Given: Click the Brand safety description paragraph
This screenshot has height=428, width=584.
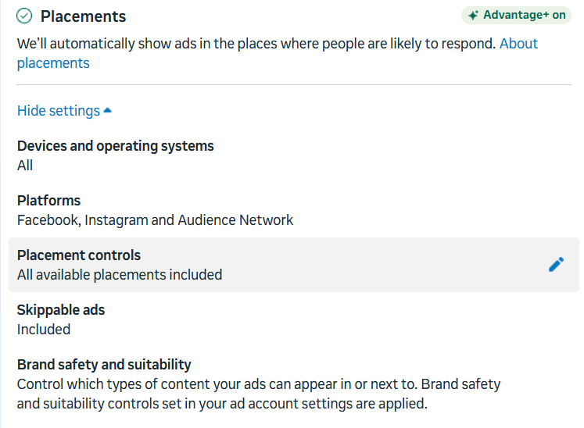Looking at the screenshot, I should [x=259, y=394].
